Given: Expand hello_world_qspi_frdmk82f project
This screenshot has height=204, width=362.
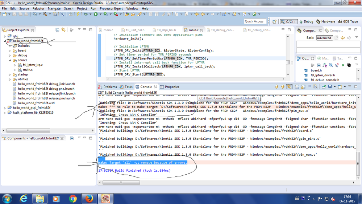Looking at the screenshot, I should pyautogui.click(x=5, y=108).
